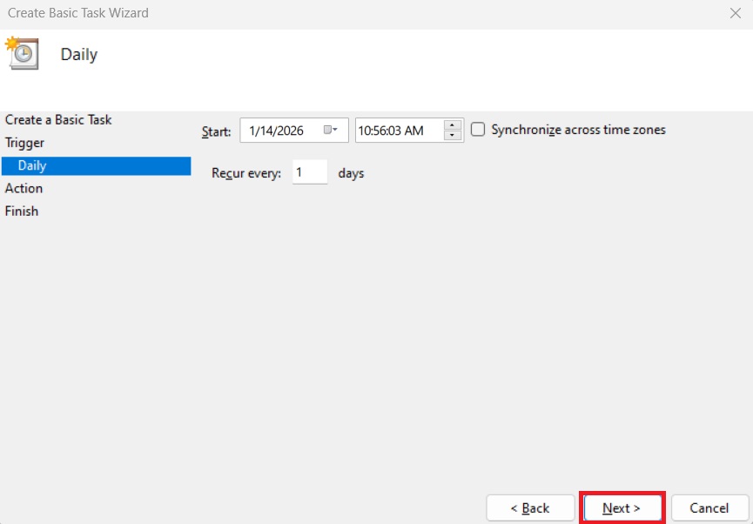Decrease start time with the down arrow
The height and width of the screenshot is (524, 753).
453,136
